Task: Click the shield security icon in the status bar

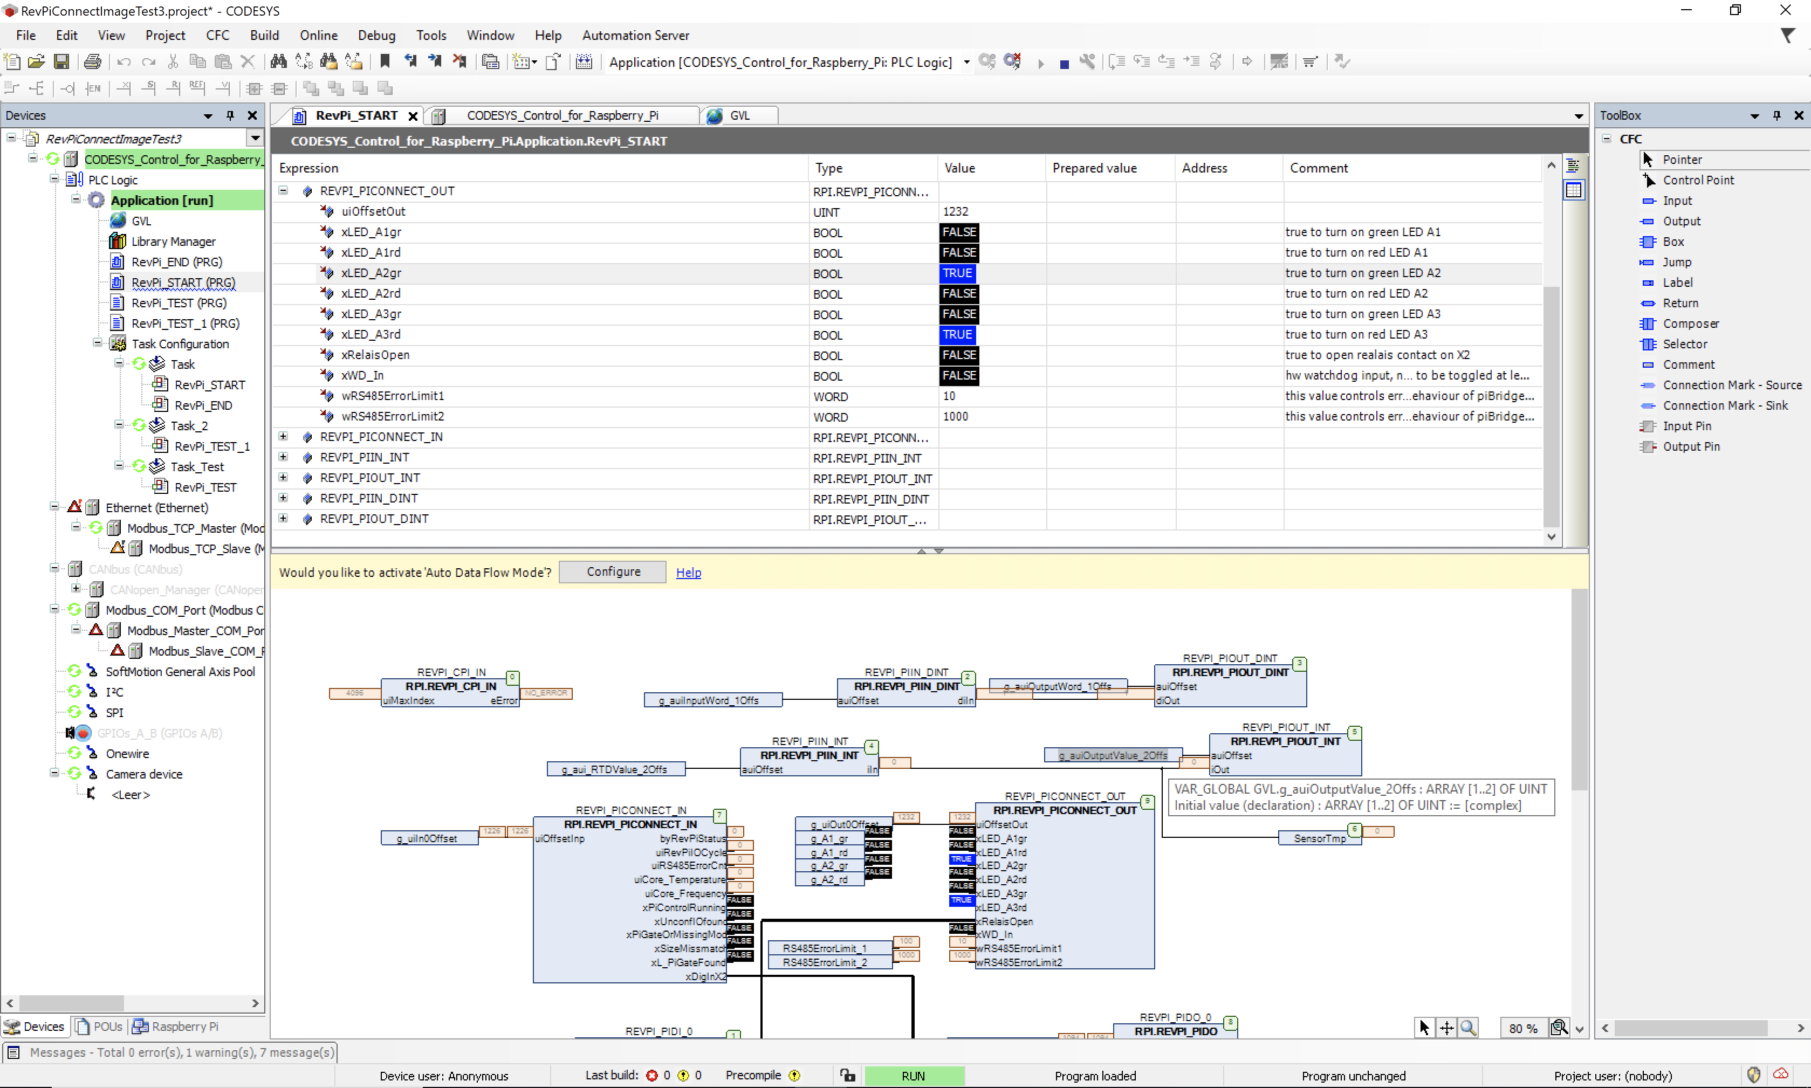Action: click(x=1754, y=1075)
